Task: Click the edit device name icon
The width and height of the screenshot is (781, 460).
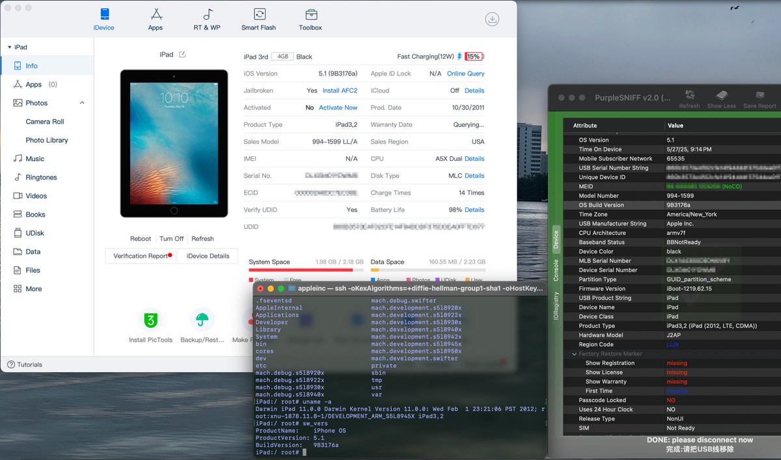Action: (x=182, y=55)
